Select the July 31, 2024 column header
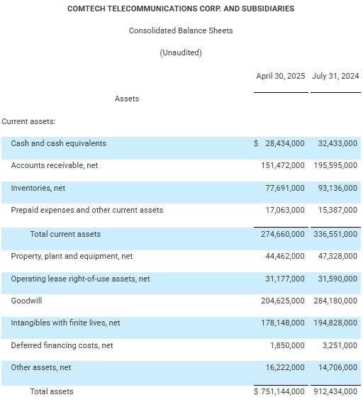Image resolution: width=363 pixels, height=402 pixels. point(335,76)
